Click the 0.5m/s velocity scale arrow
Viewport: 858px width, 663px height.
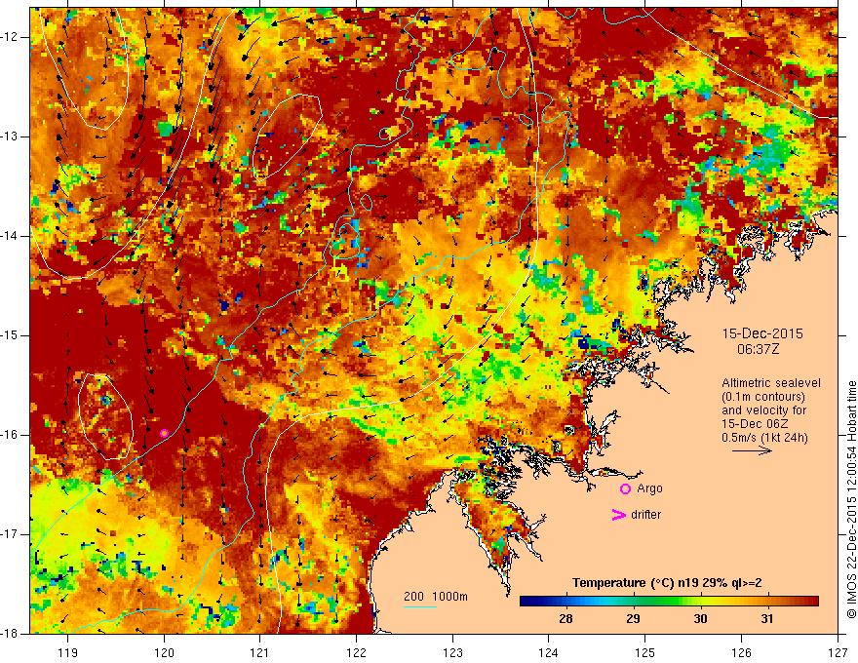coord(752,450)
